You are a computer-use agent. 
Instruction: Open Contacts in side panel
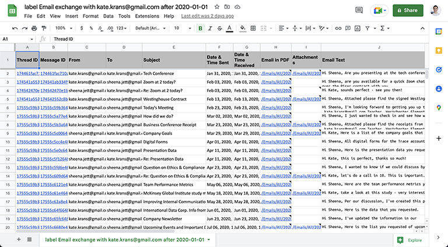439,89
